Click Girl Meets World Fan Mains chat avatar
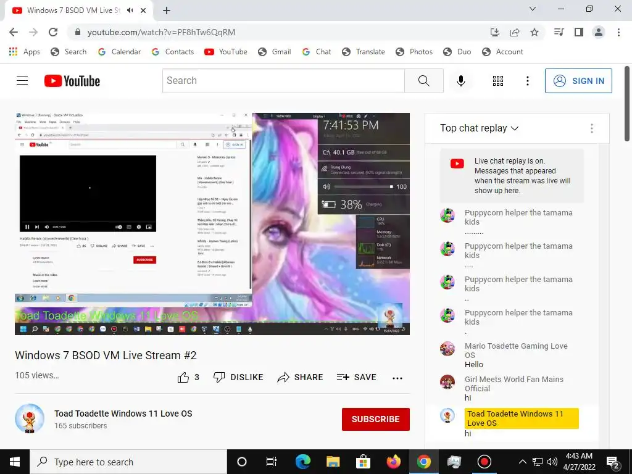 point(447,381)
